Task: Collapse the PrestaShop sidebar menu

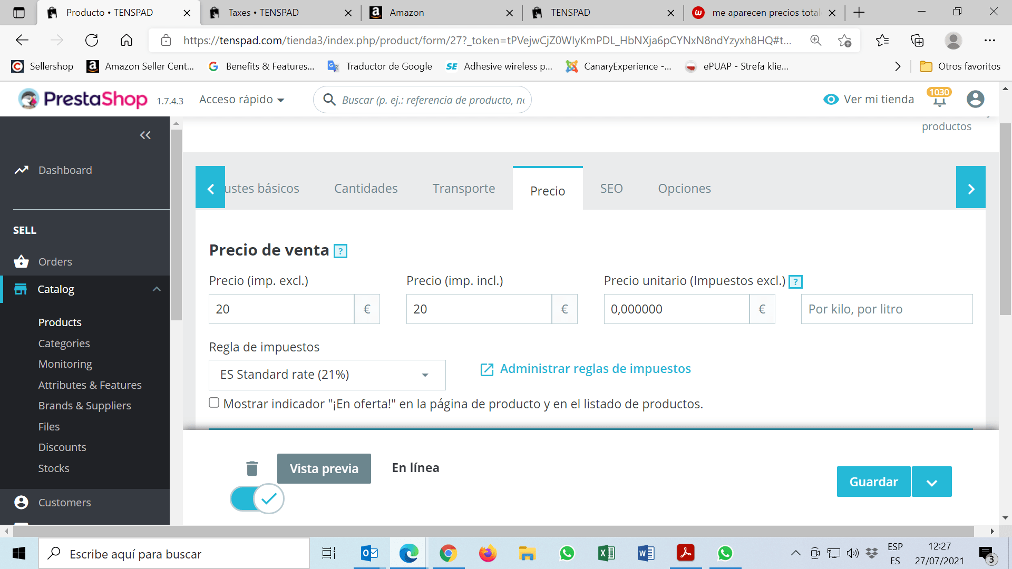Action: point(145,135)
